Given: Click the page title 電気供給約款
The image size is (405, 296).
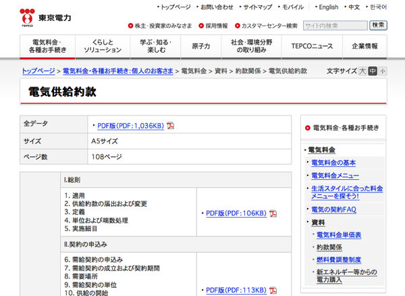Looking at the screenshot, I should pyautogui.click(x=62, y=92).
